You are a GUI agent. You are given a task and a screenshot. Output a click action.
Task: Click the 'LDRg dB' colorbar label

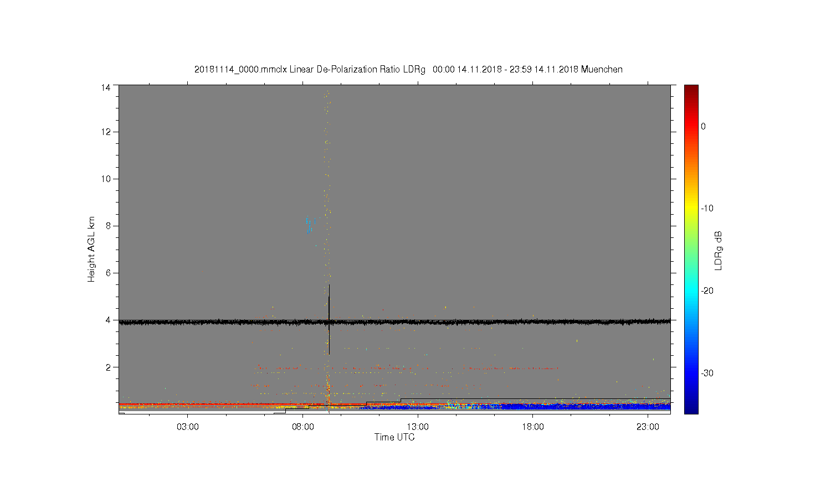point(719,250)
